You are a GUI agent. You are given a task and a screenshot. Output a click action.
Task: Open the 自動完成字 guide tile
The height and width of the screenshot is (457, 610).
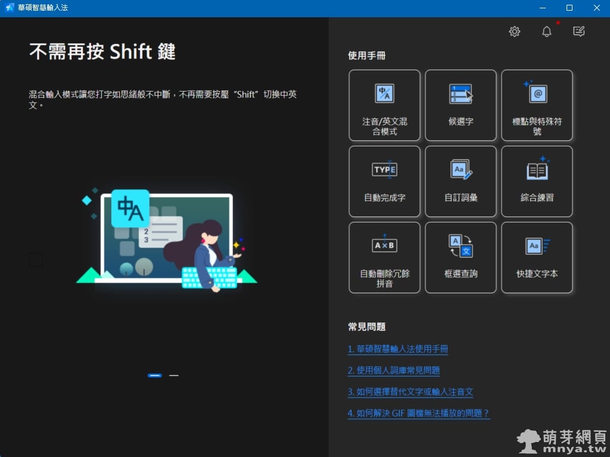tap(385, 181)
